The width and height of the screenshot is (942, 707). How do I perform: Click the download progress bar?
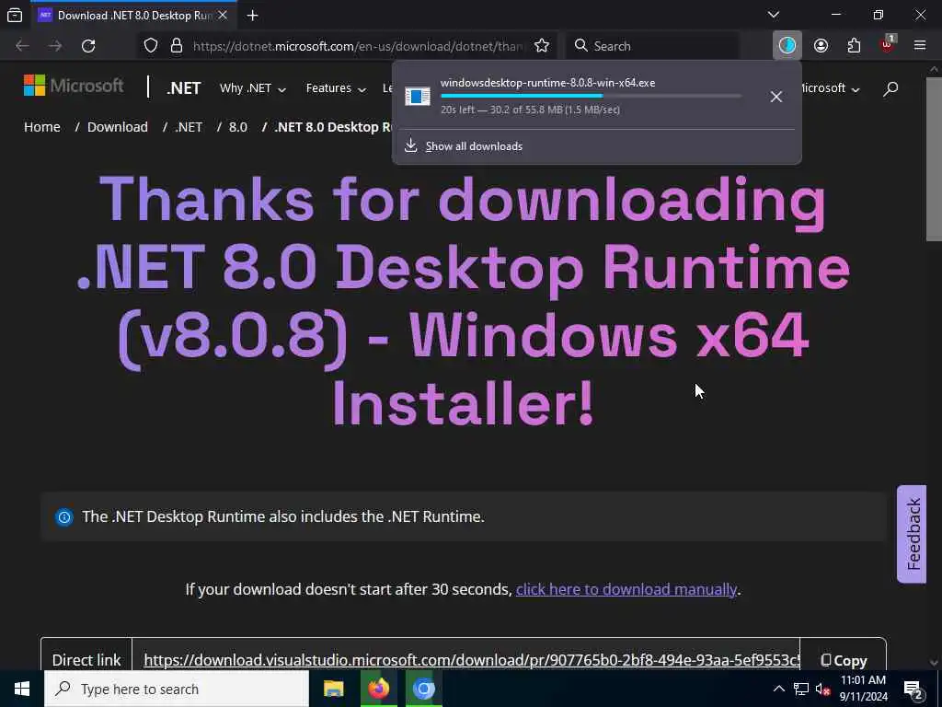pos(591,96)
